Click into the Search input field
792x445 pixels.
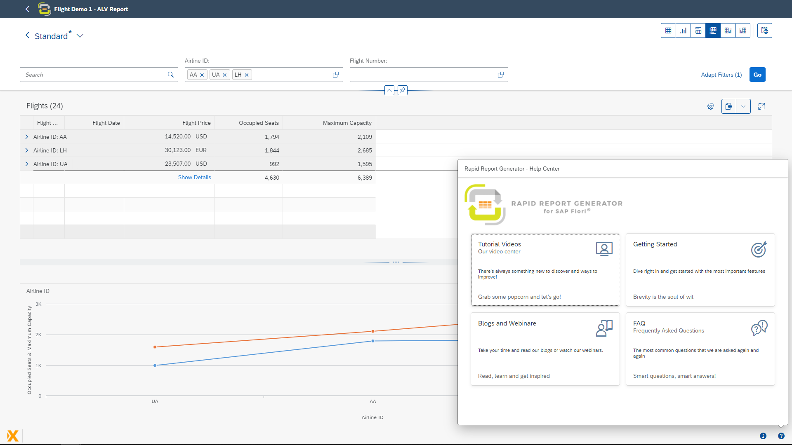[x=94, y=75]
